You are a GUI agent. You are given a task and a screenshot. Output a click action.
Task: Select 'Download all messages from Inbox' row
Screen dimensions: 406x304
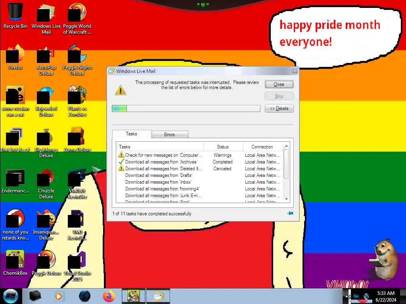pos(199,182)
